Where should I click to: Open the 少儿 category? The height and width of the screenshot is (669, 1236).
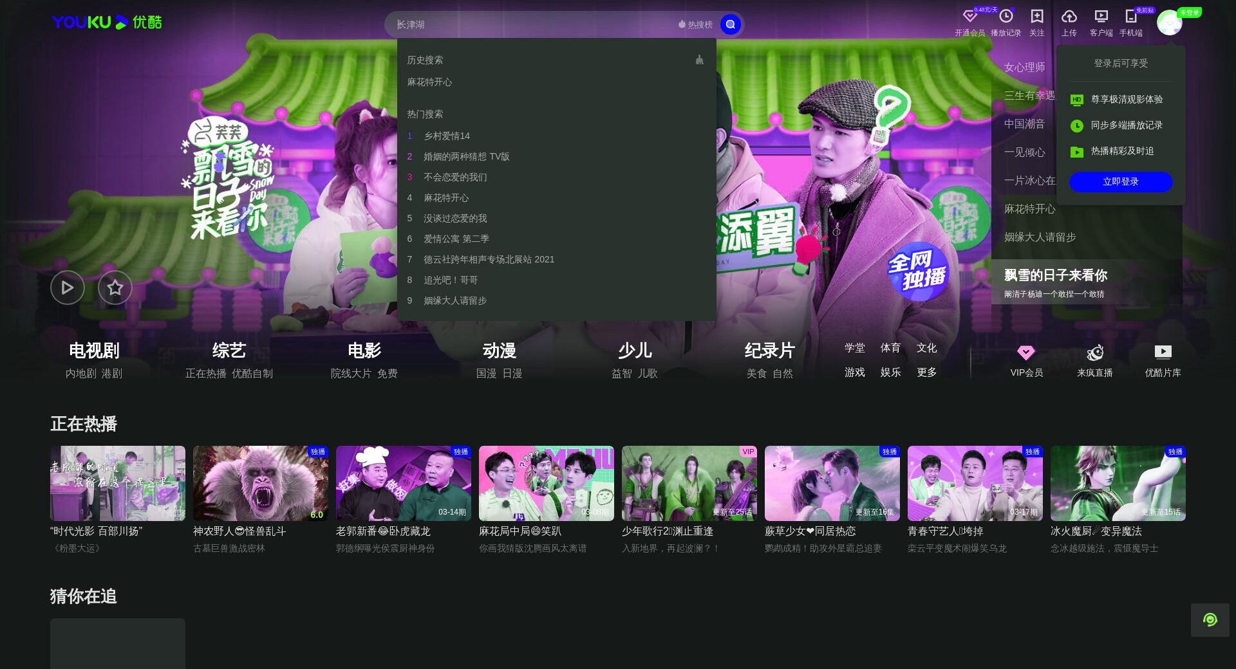click(x=635, y=351)
